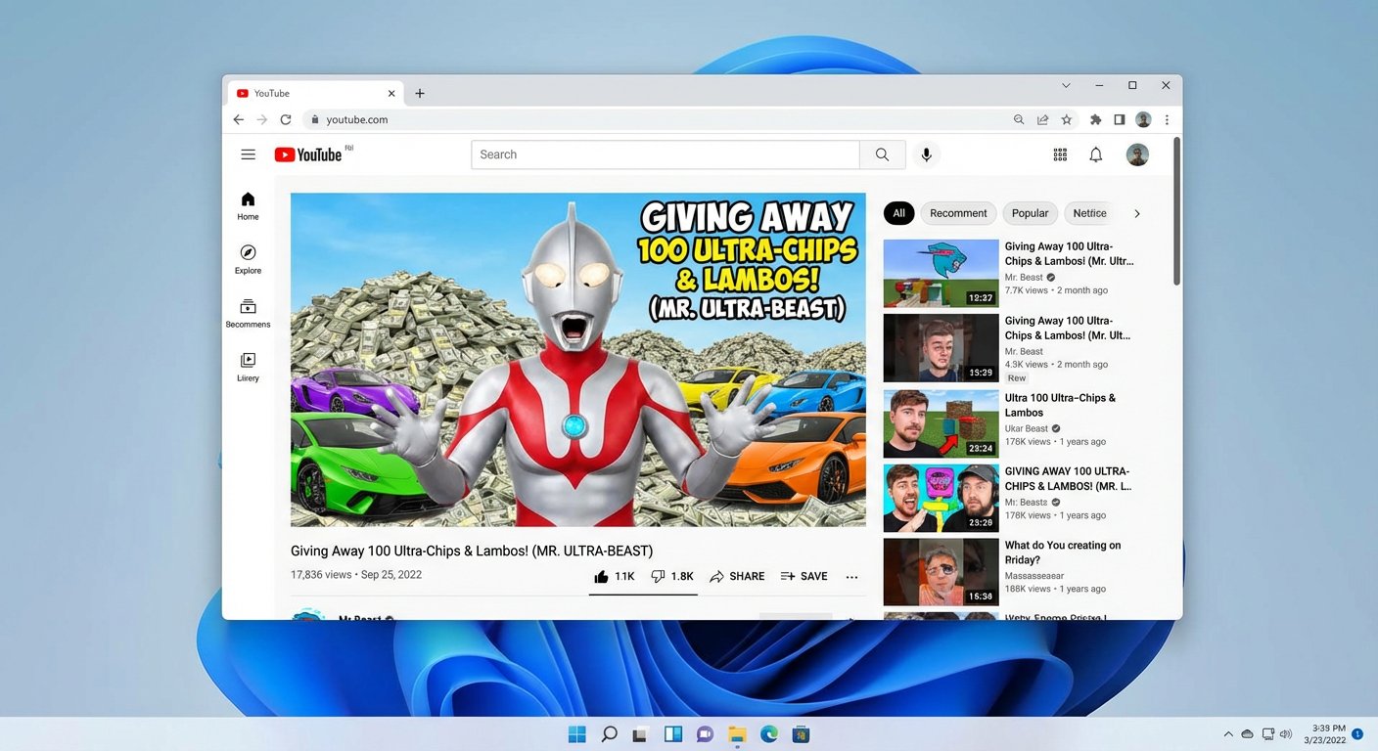This screenshot has height=751, width=1378.
Task: Like the video with thumbs up
Action: click(x=614, y=577)
